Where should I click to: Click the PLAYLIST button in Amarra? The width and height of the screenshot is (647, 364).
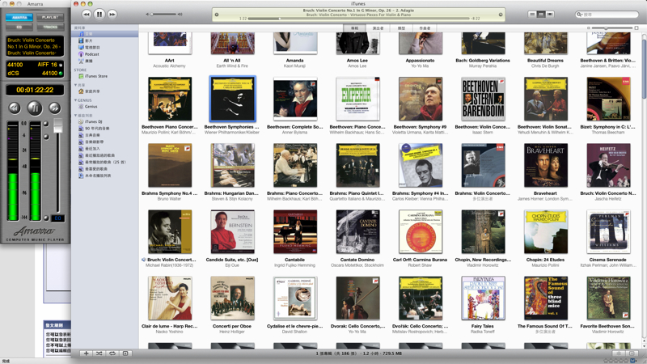(50, 17)
